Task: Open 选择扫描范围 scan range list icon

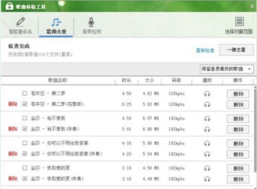Action: coord(240,22)
